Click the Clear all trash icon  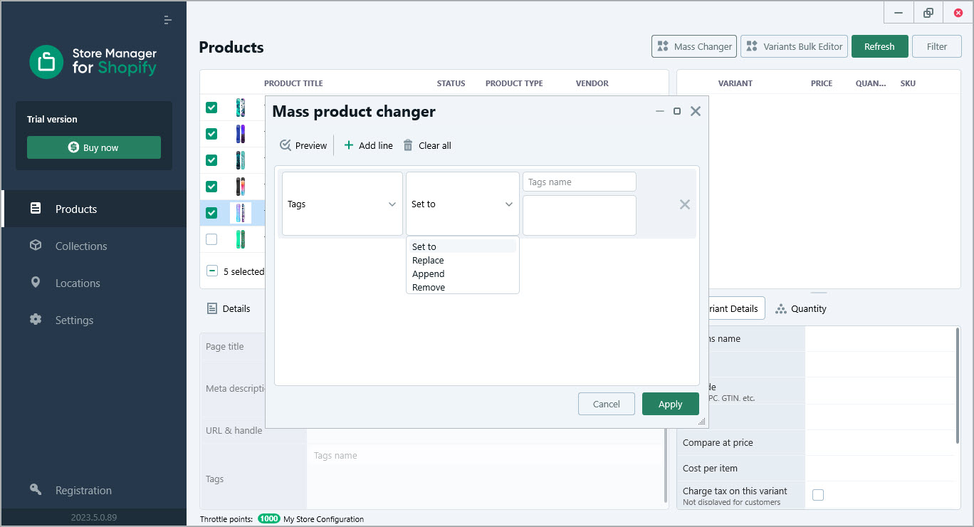(x=408, y=145)
